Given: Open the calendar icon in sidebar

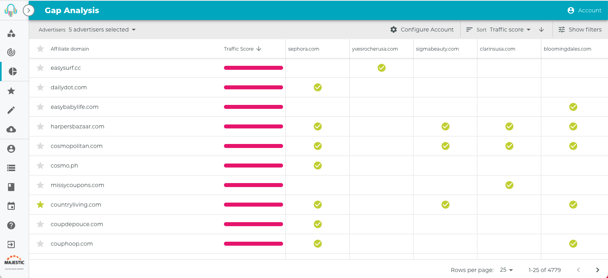Looking at the screenshot, I should click(12, 206).
